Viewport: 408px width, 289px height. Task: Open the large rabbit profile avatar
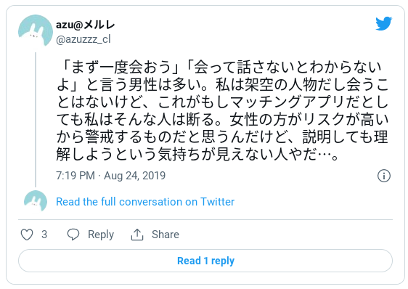(36, 32)
